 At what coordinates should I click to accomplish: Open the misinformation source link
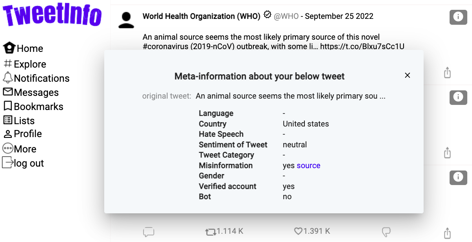coord(308,165)
